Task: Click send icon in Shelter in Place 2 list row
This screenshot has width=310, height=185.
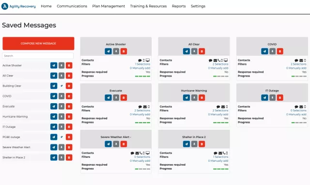Action: point(54,157)
